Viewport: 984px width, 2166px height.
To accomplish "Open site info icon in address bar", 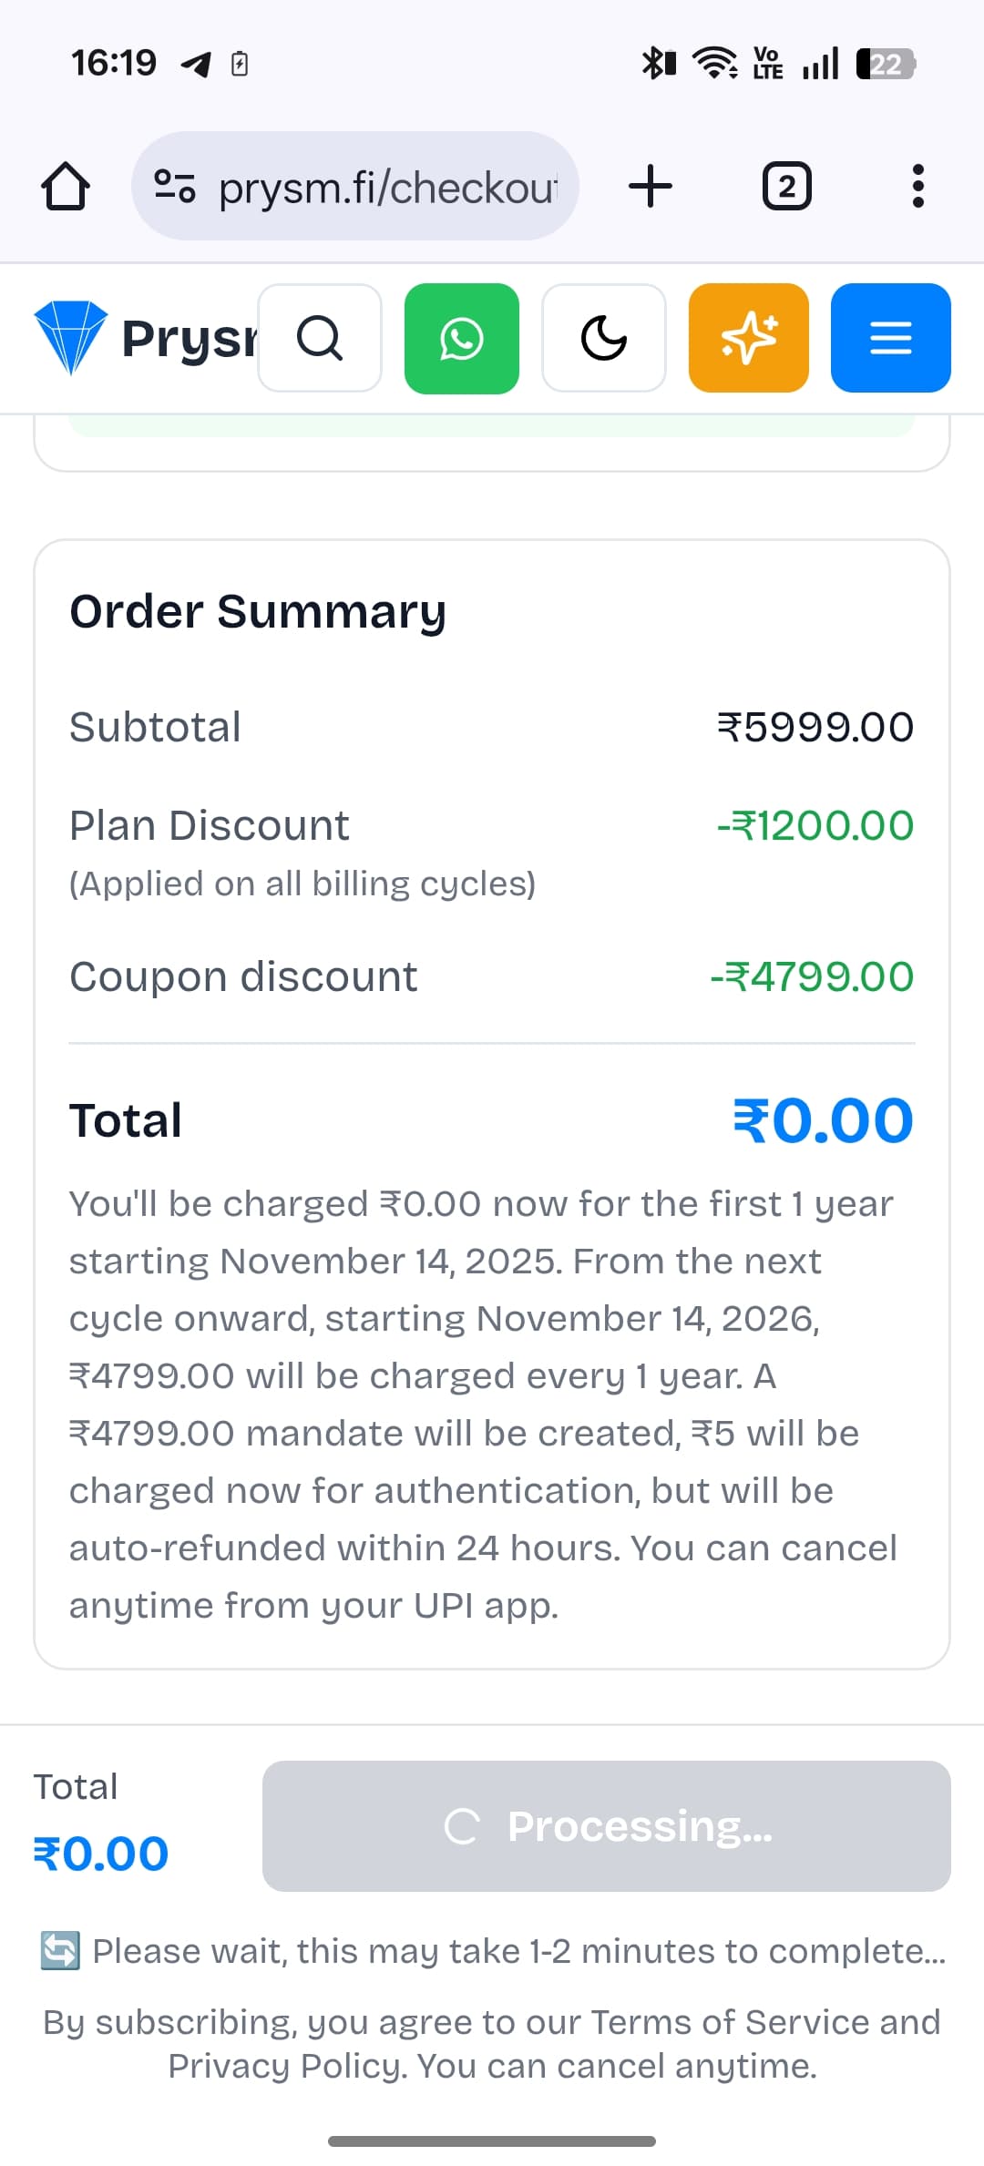I will (174, 186).
